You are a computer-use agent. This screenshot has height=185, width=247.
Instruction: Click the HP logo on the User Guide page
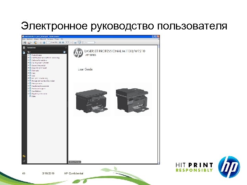coord(78,53)
